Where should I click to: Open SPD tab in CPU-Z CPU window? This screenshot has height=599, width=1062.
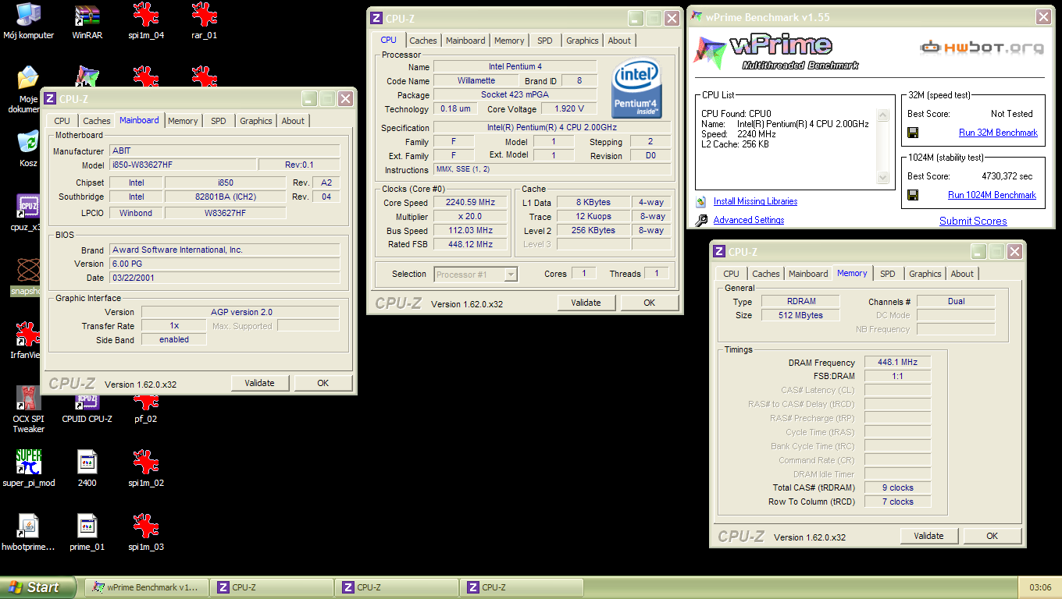[545, 41]
